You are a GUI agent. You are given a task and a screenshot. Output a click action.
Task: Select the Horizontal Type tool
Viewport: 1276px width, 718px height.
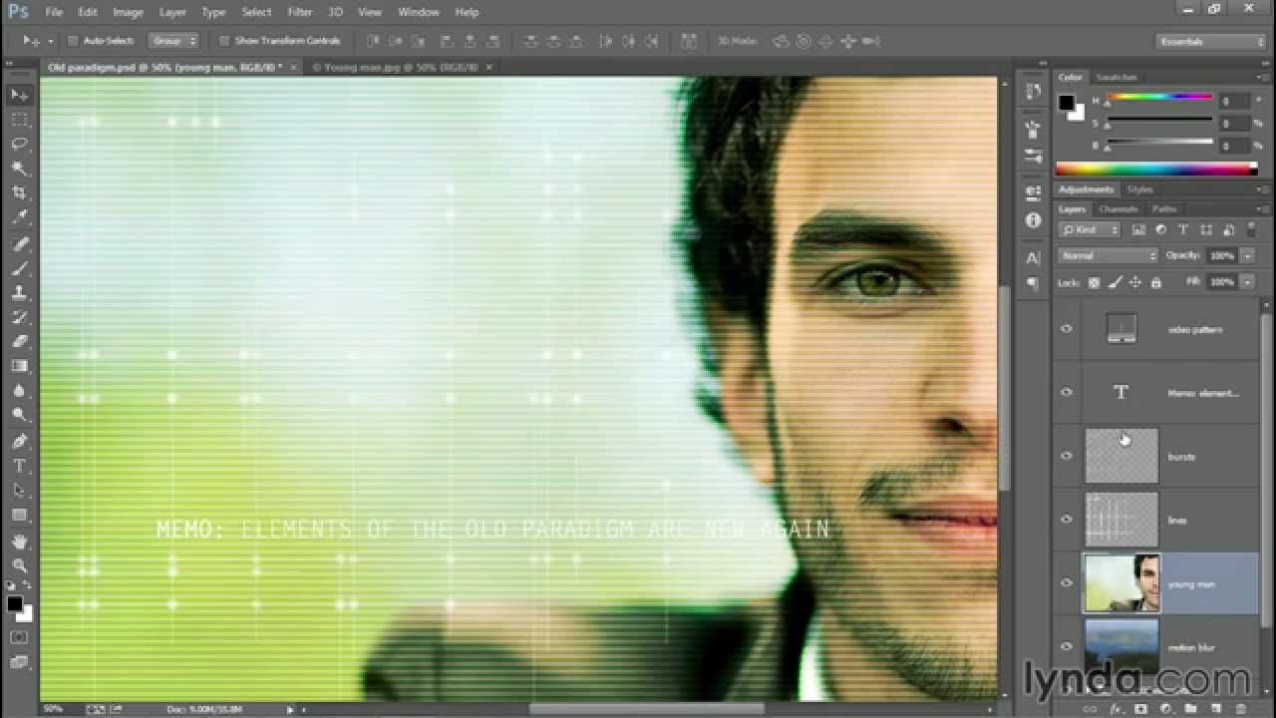click(19, 466)
